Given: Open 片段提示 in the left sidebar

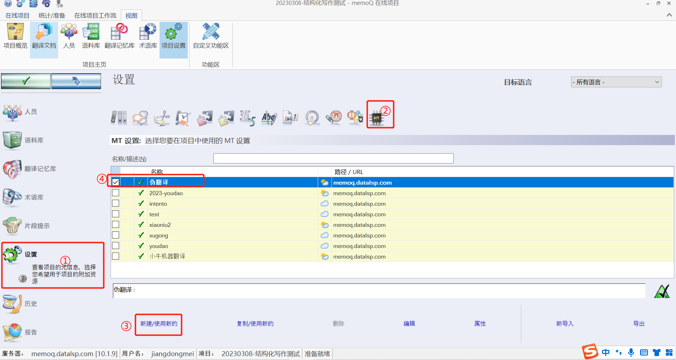Looking at the screenshot, I should pos(26,226).
